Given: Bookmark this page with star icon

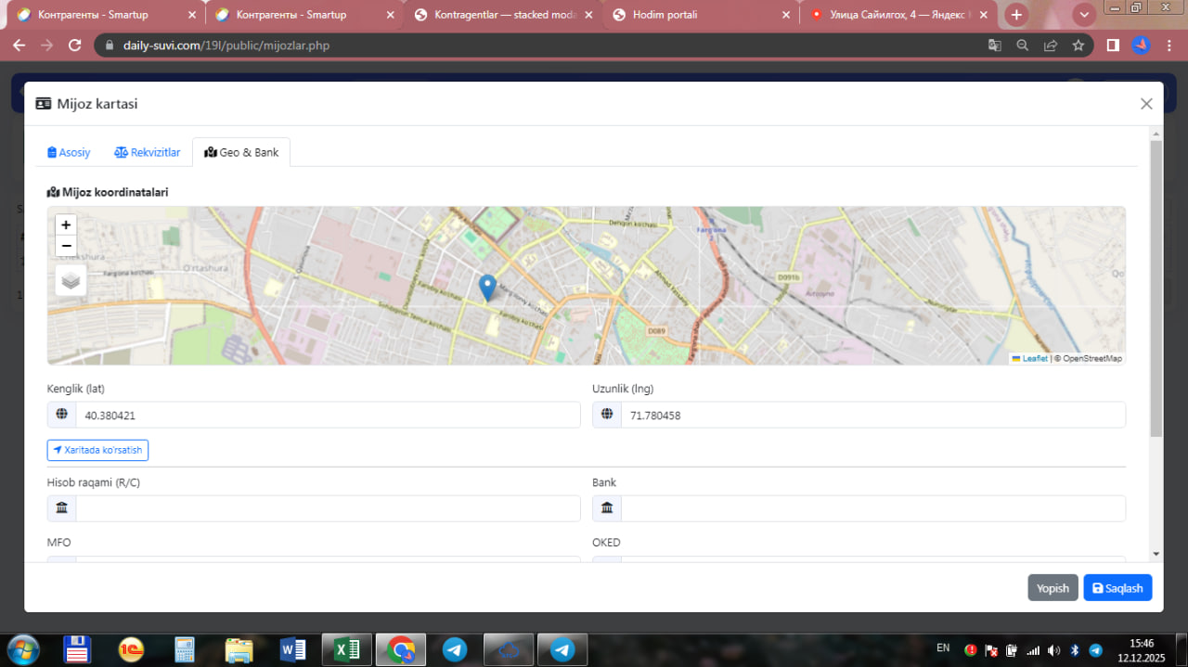Looking at the screenshot, I should click(x=1078, y=45).
